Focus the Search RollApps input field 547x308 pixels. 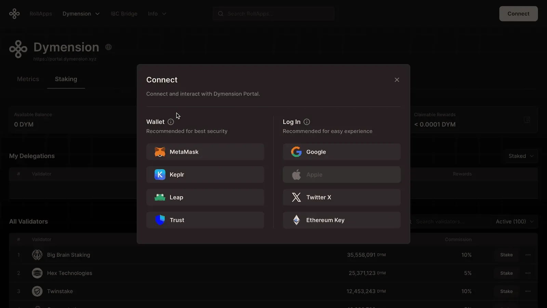(x=273, y=14)
